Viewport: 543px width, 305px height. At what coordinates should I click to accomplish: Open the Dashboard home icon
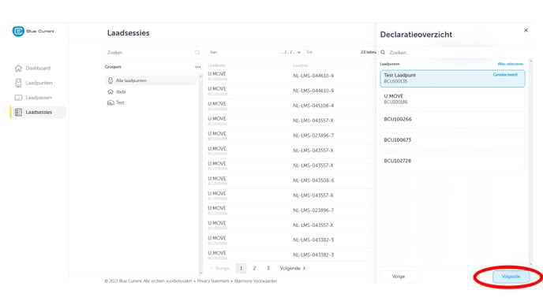coord(18,68)
